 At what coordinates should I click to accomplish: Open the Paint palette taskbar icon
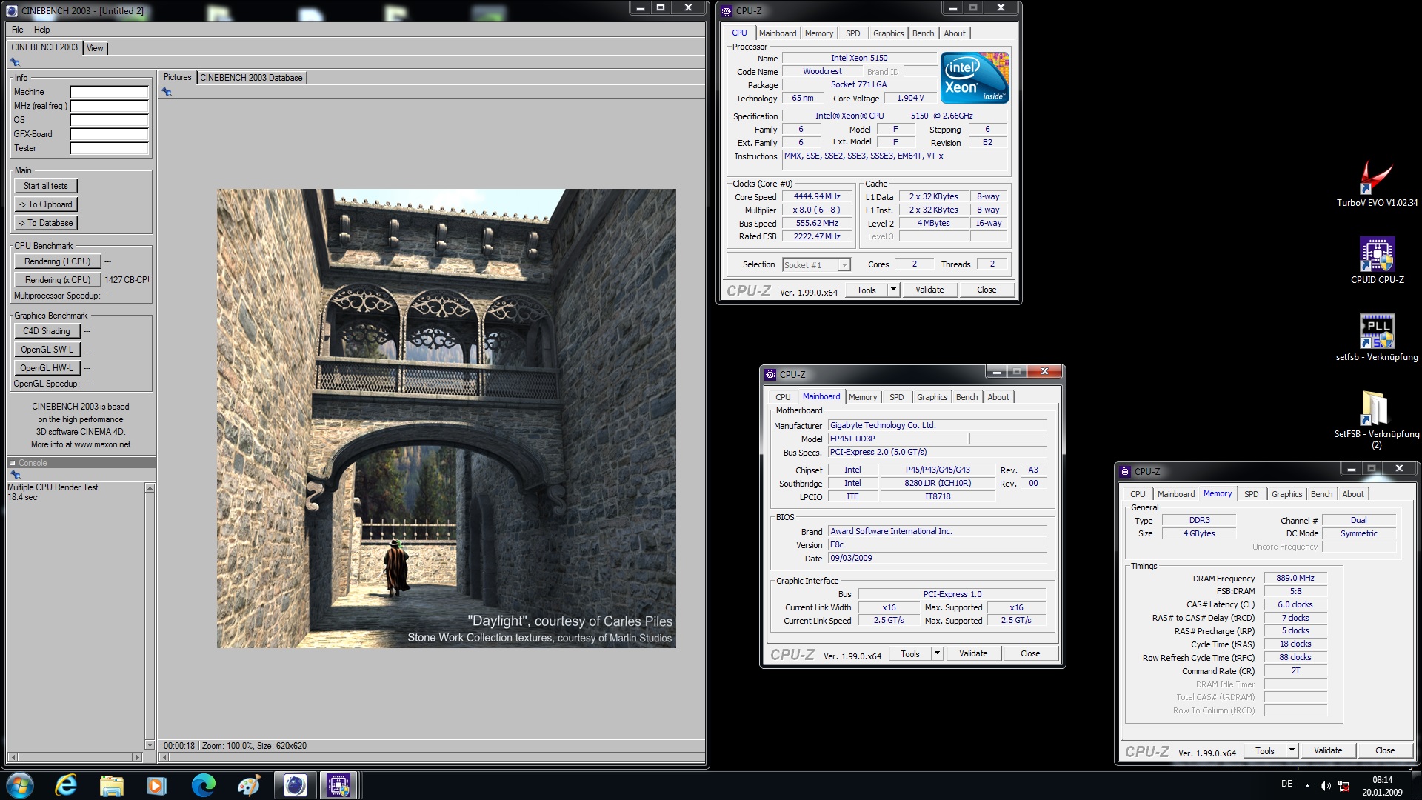click(249, 785)
